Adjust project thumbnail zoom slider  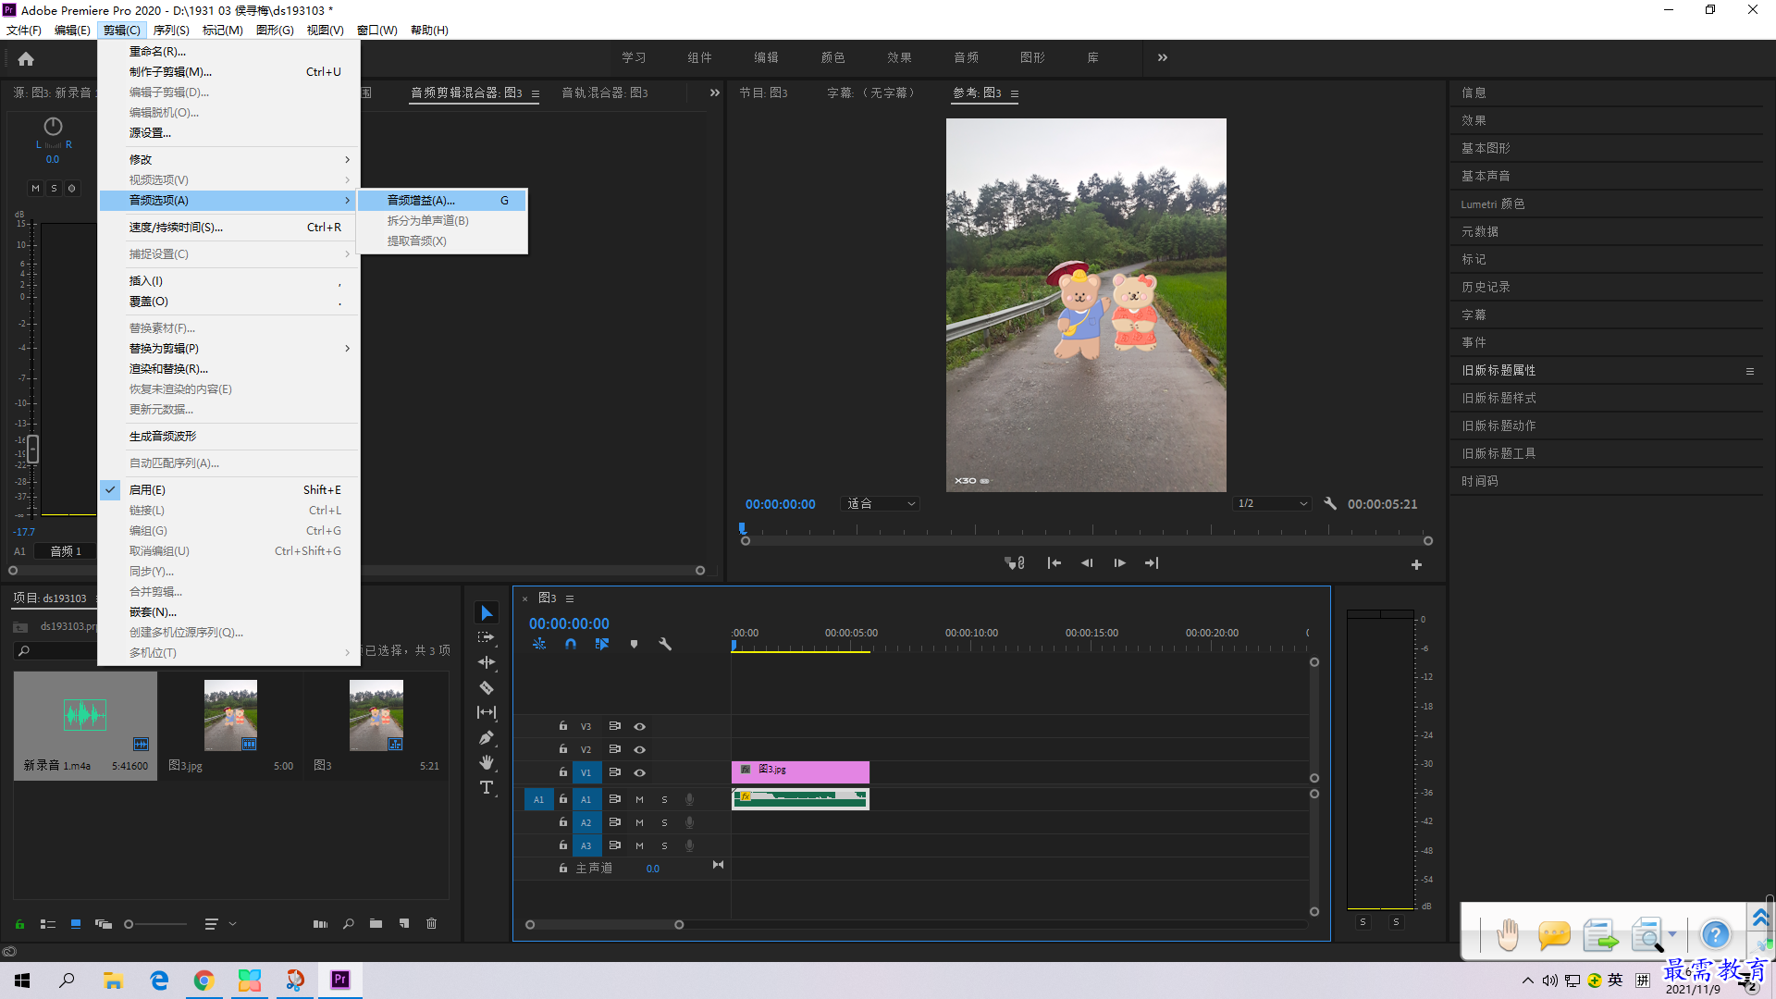click(x=155, y=923)
